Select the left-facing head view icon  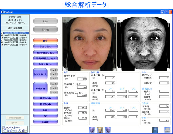[92, 130]
